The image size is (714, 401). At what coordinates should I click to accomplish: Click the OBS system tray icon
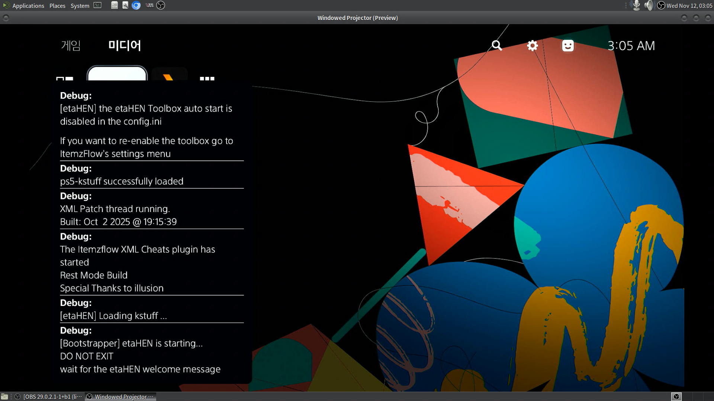661,5
